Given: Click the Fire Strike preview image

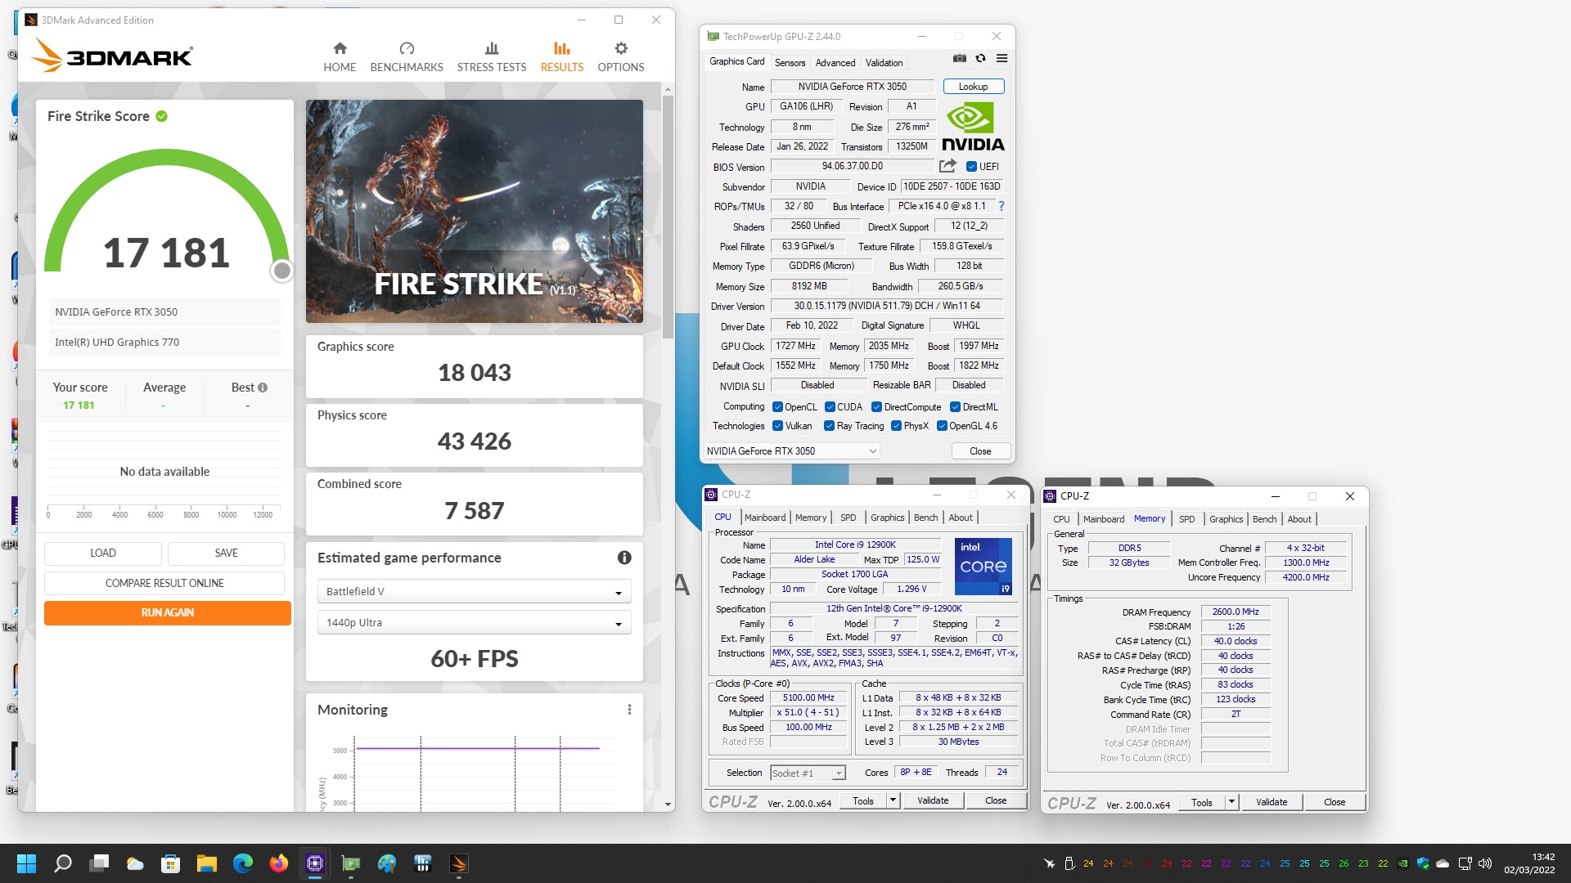Looking at the screenshot, I should point(474,211).
